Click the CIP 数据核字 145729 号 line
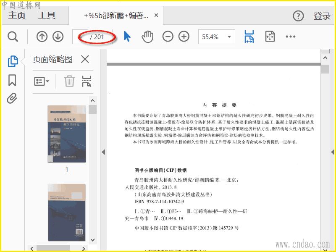The width and height of the screenshot is (336, 252). [x=186, y=228]
